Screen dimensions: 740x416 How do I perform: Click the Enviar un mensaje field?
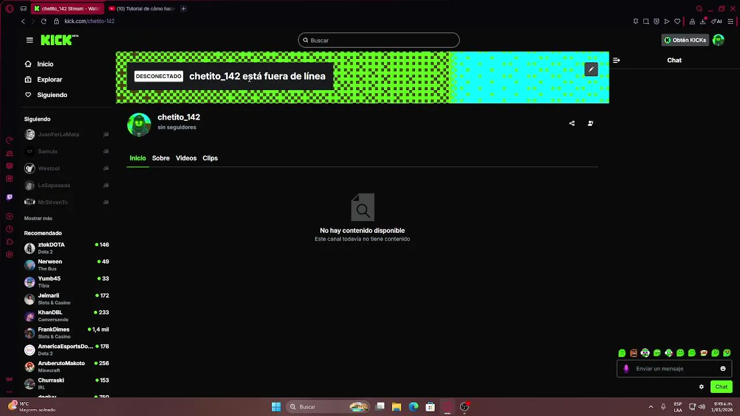tap(674, 369)
